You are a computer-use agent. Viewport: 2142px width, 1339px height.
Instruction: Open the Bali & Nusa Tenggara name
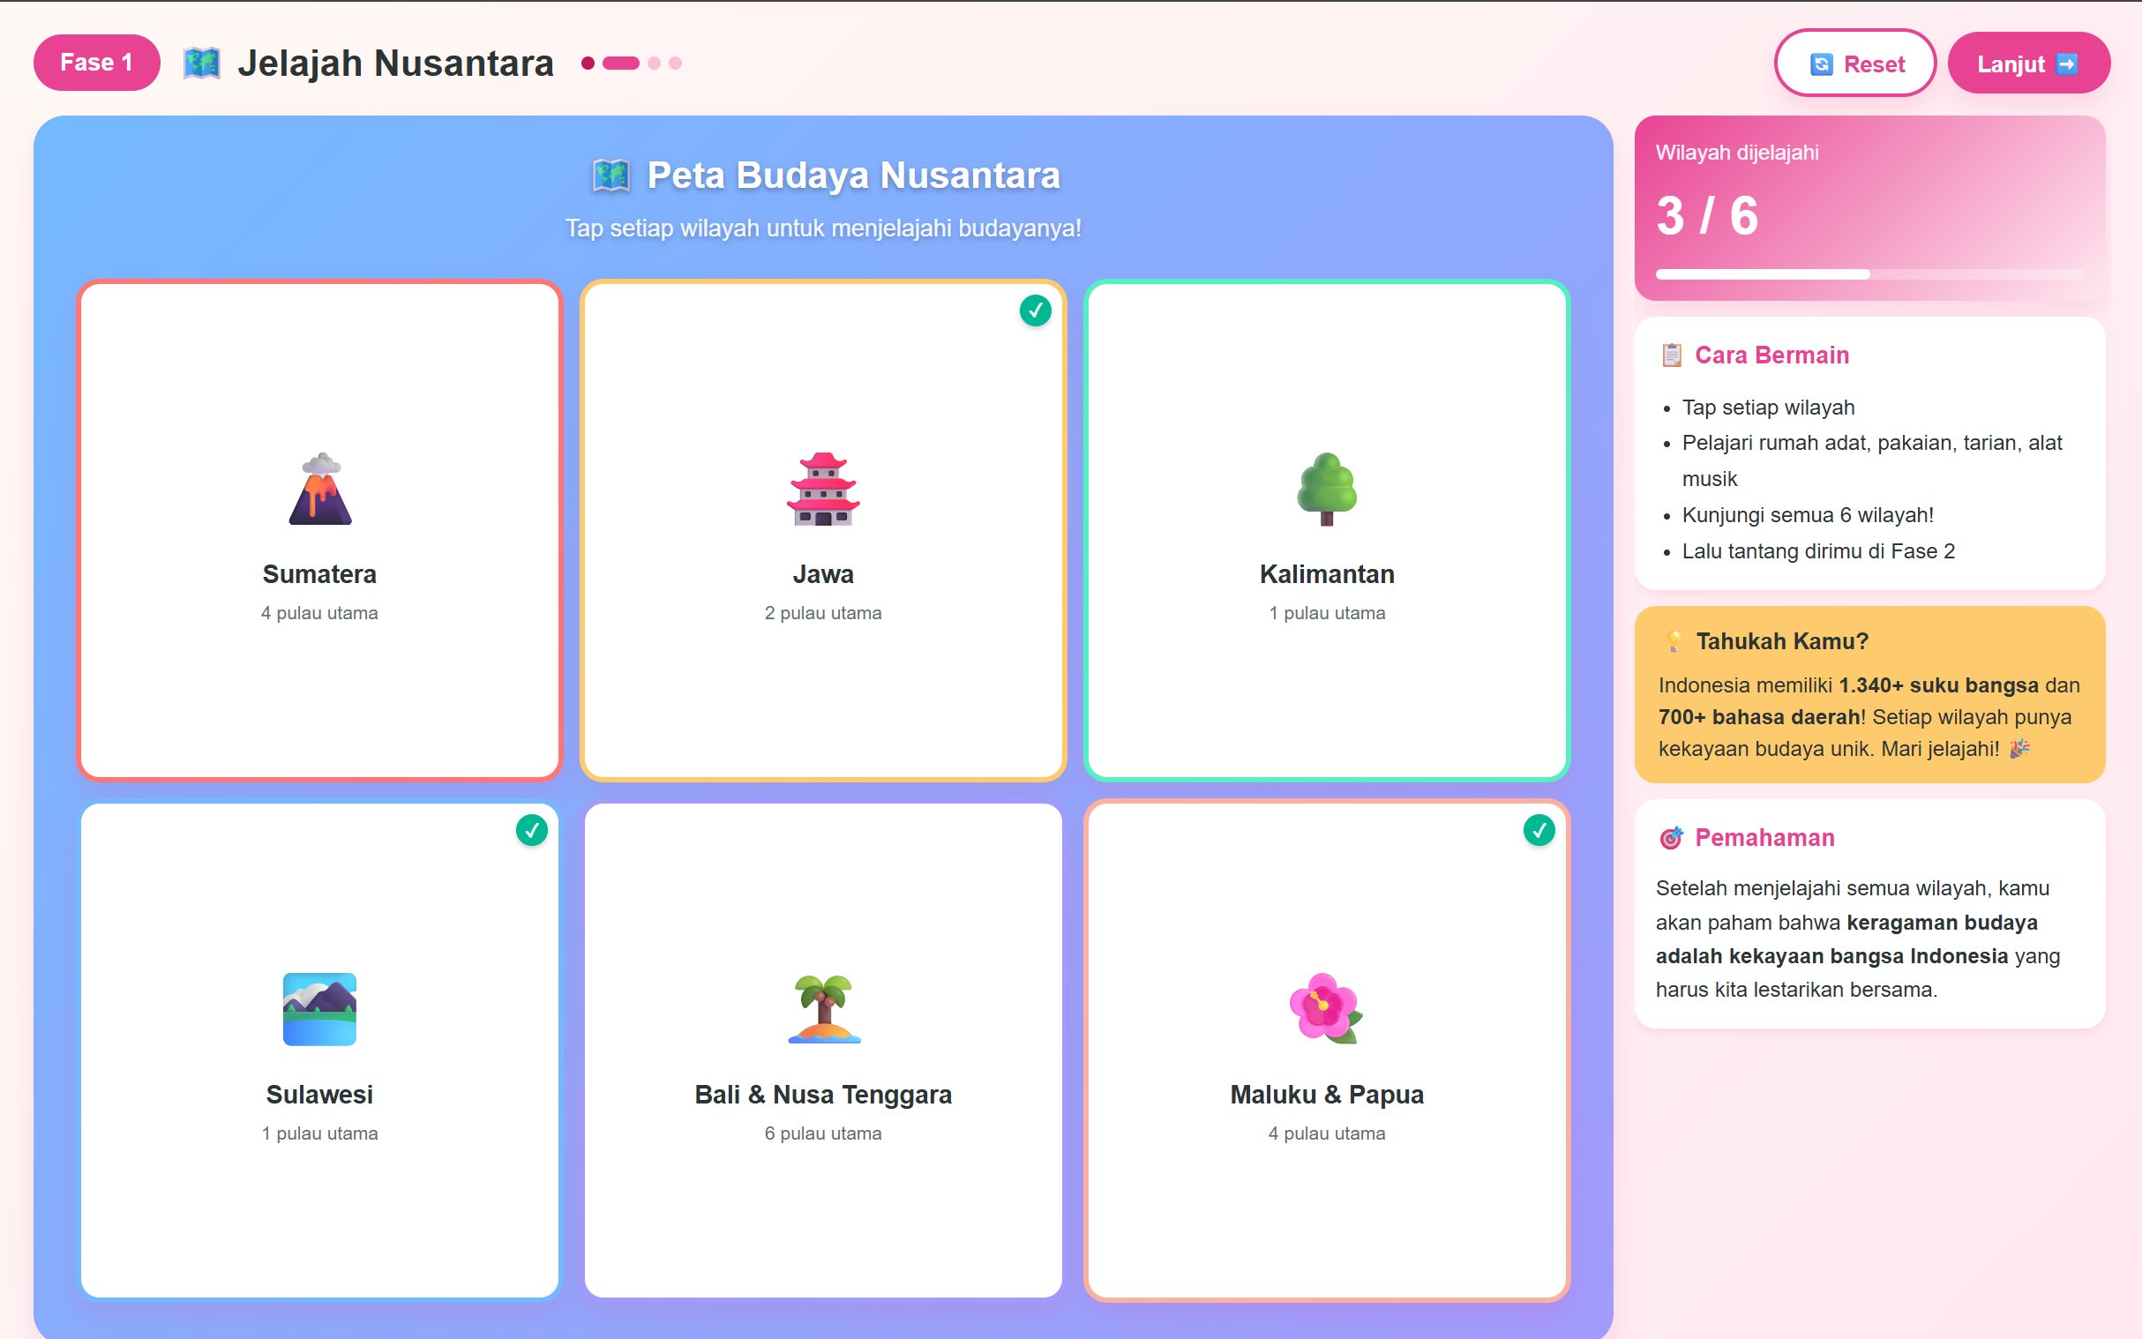point(822,1095)
